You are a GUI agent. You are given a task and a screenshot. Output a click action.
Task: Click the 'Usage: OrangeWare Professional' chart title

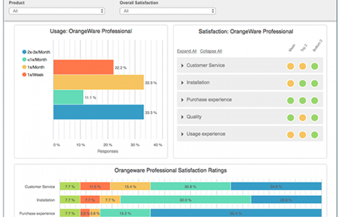91,31
